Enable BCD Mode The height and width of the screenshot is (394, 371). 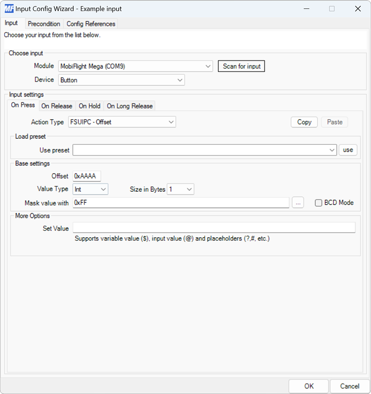pos(319,203)
